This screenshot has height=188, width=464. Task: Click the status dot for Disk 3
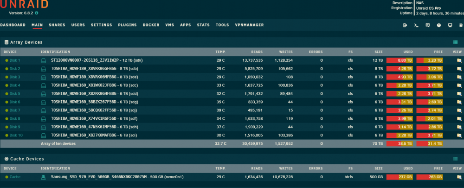(6, 77)
